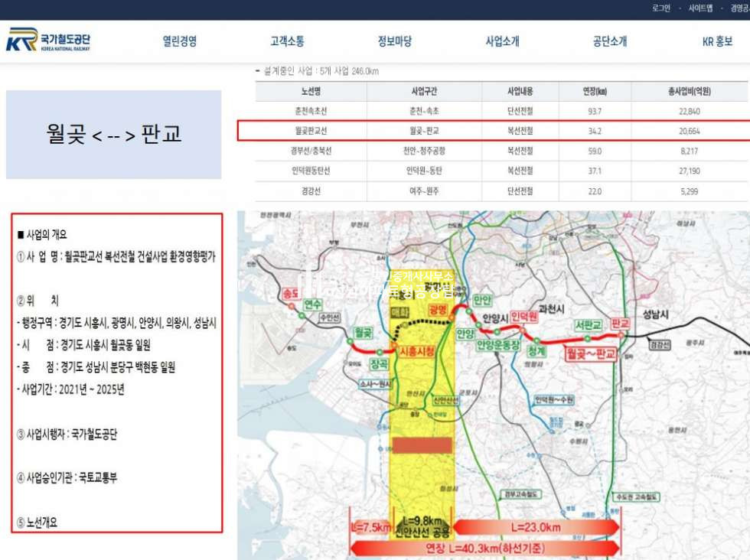Click the 경부고속철도 label on map
Screen dimensions: 750x560
pos(520,494)
